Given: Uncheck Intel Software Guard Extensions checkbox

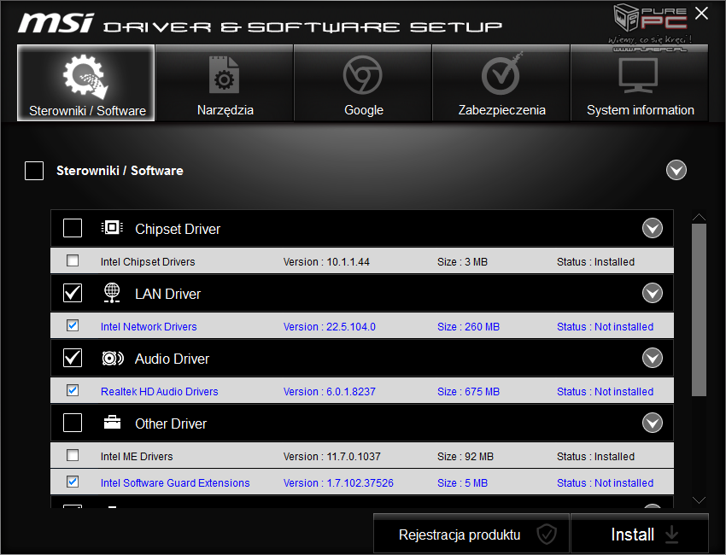Looking at the screenshot, I should (73, 482).
